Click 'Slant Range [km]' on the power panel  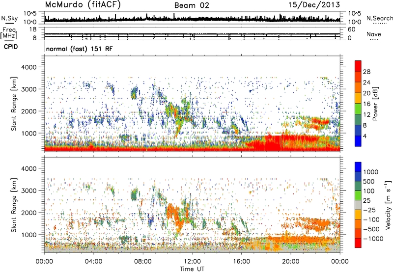tap(14, 104)
